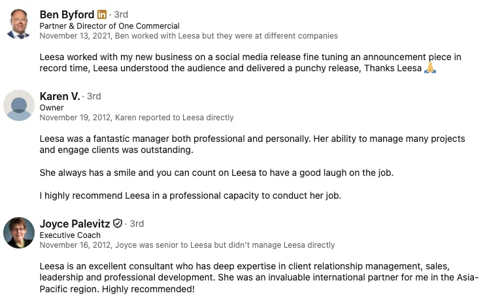Click the 3rd degree label beside Ben Byford
Viewport: 504px width, 304px height.
point(121,14)
